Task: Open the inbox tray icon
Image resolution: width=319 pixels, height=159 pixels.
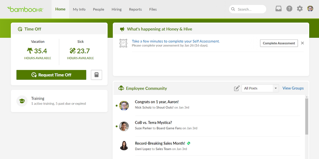Action: point(279,9)
